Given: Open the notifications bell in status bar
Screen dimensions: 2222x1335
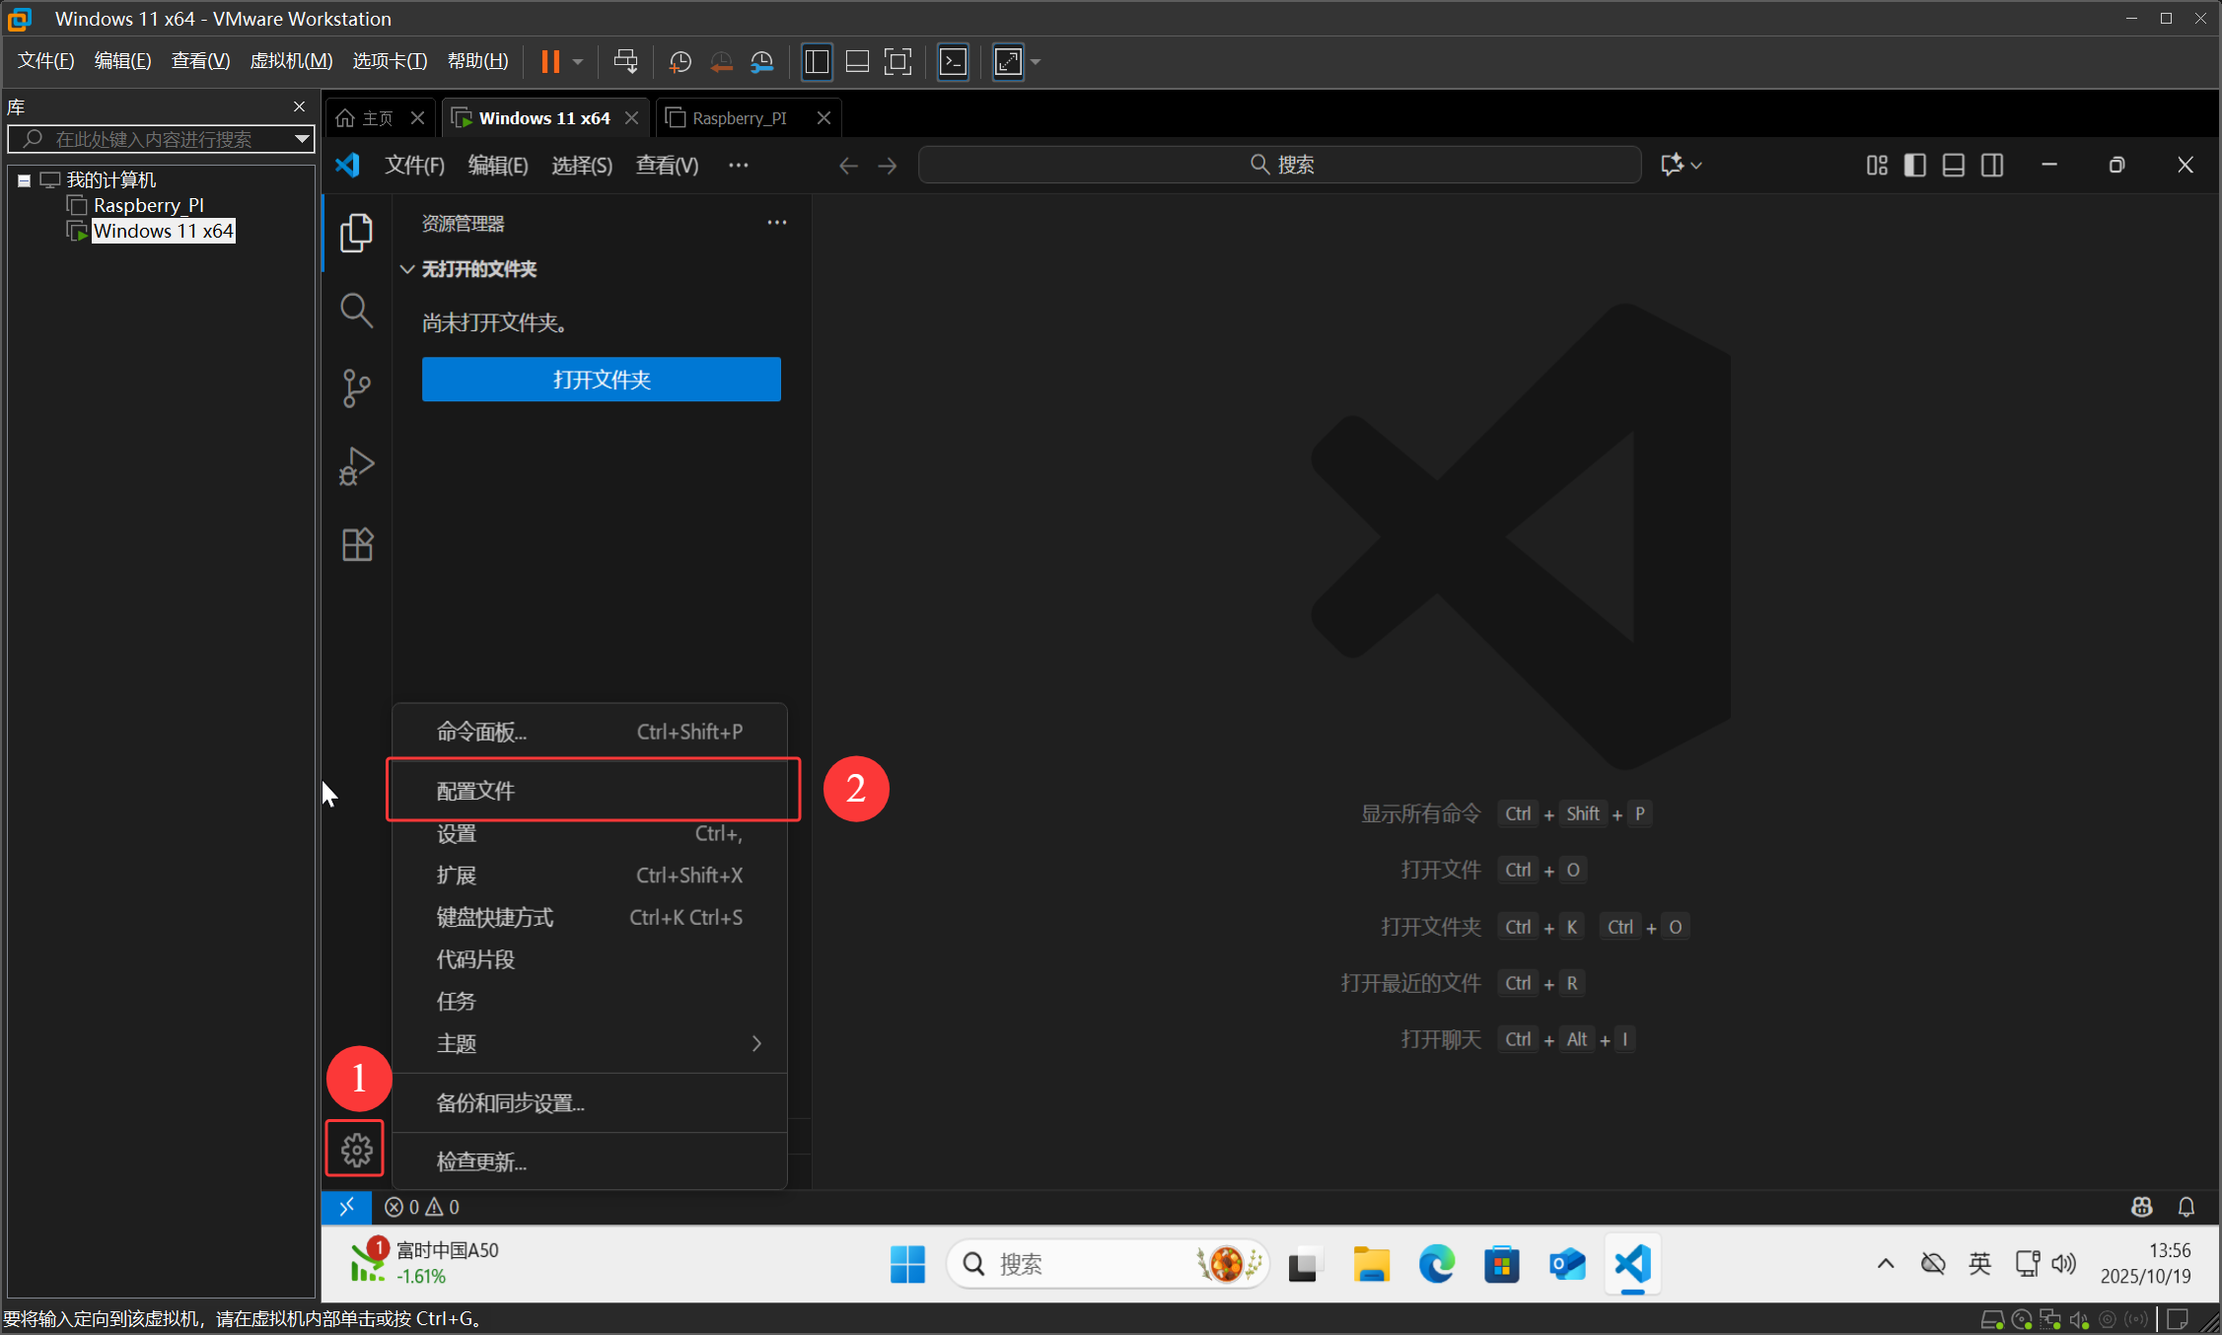Looking at the screenshot, I should coord(2186,1207).
